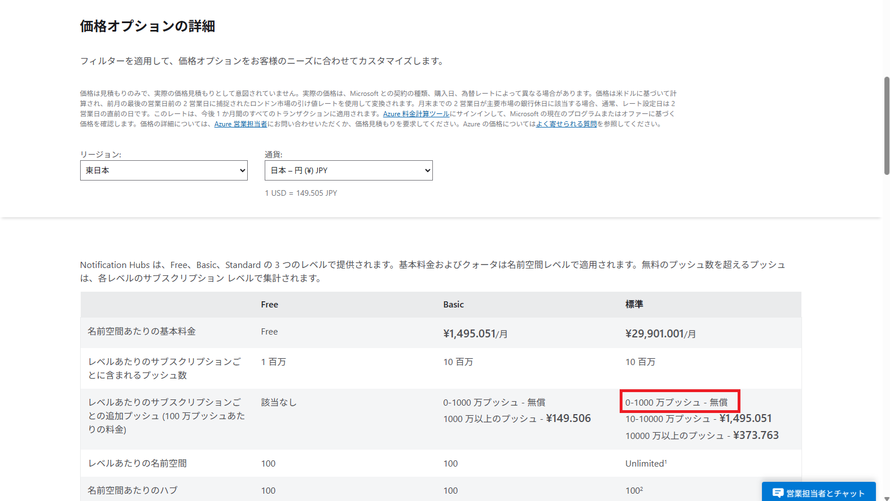Start chat via 営業担当者とチャット button
The image size is (890, 501).
[819, 493]
